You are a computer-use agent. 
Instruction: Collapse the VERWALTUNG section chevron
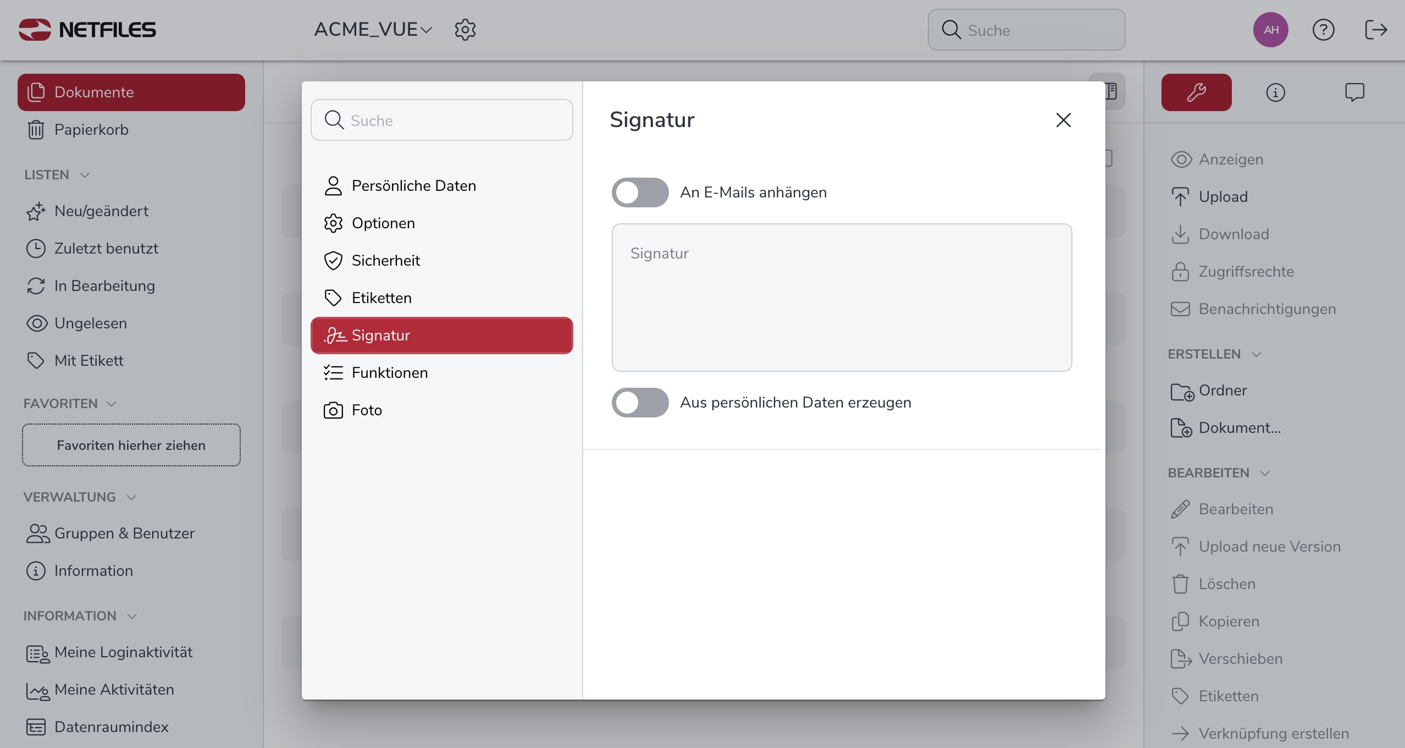[131, 497]
